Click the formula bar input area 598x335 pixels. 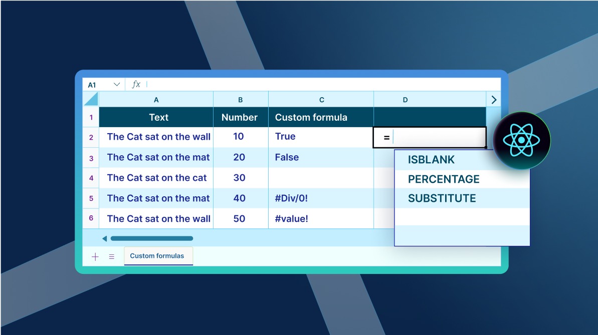[x=321, y=85]
